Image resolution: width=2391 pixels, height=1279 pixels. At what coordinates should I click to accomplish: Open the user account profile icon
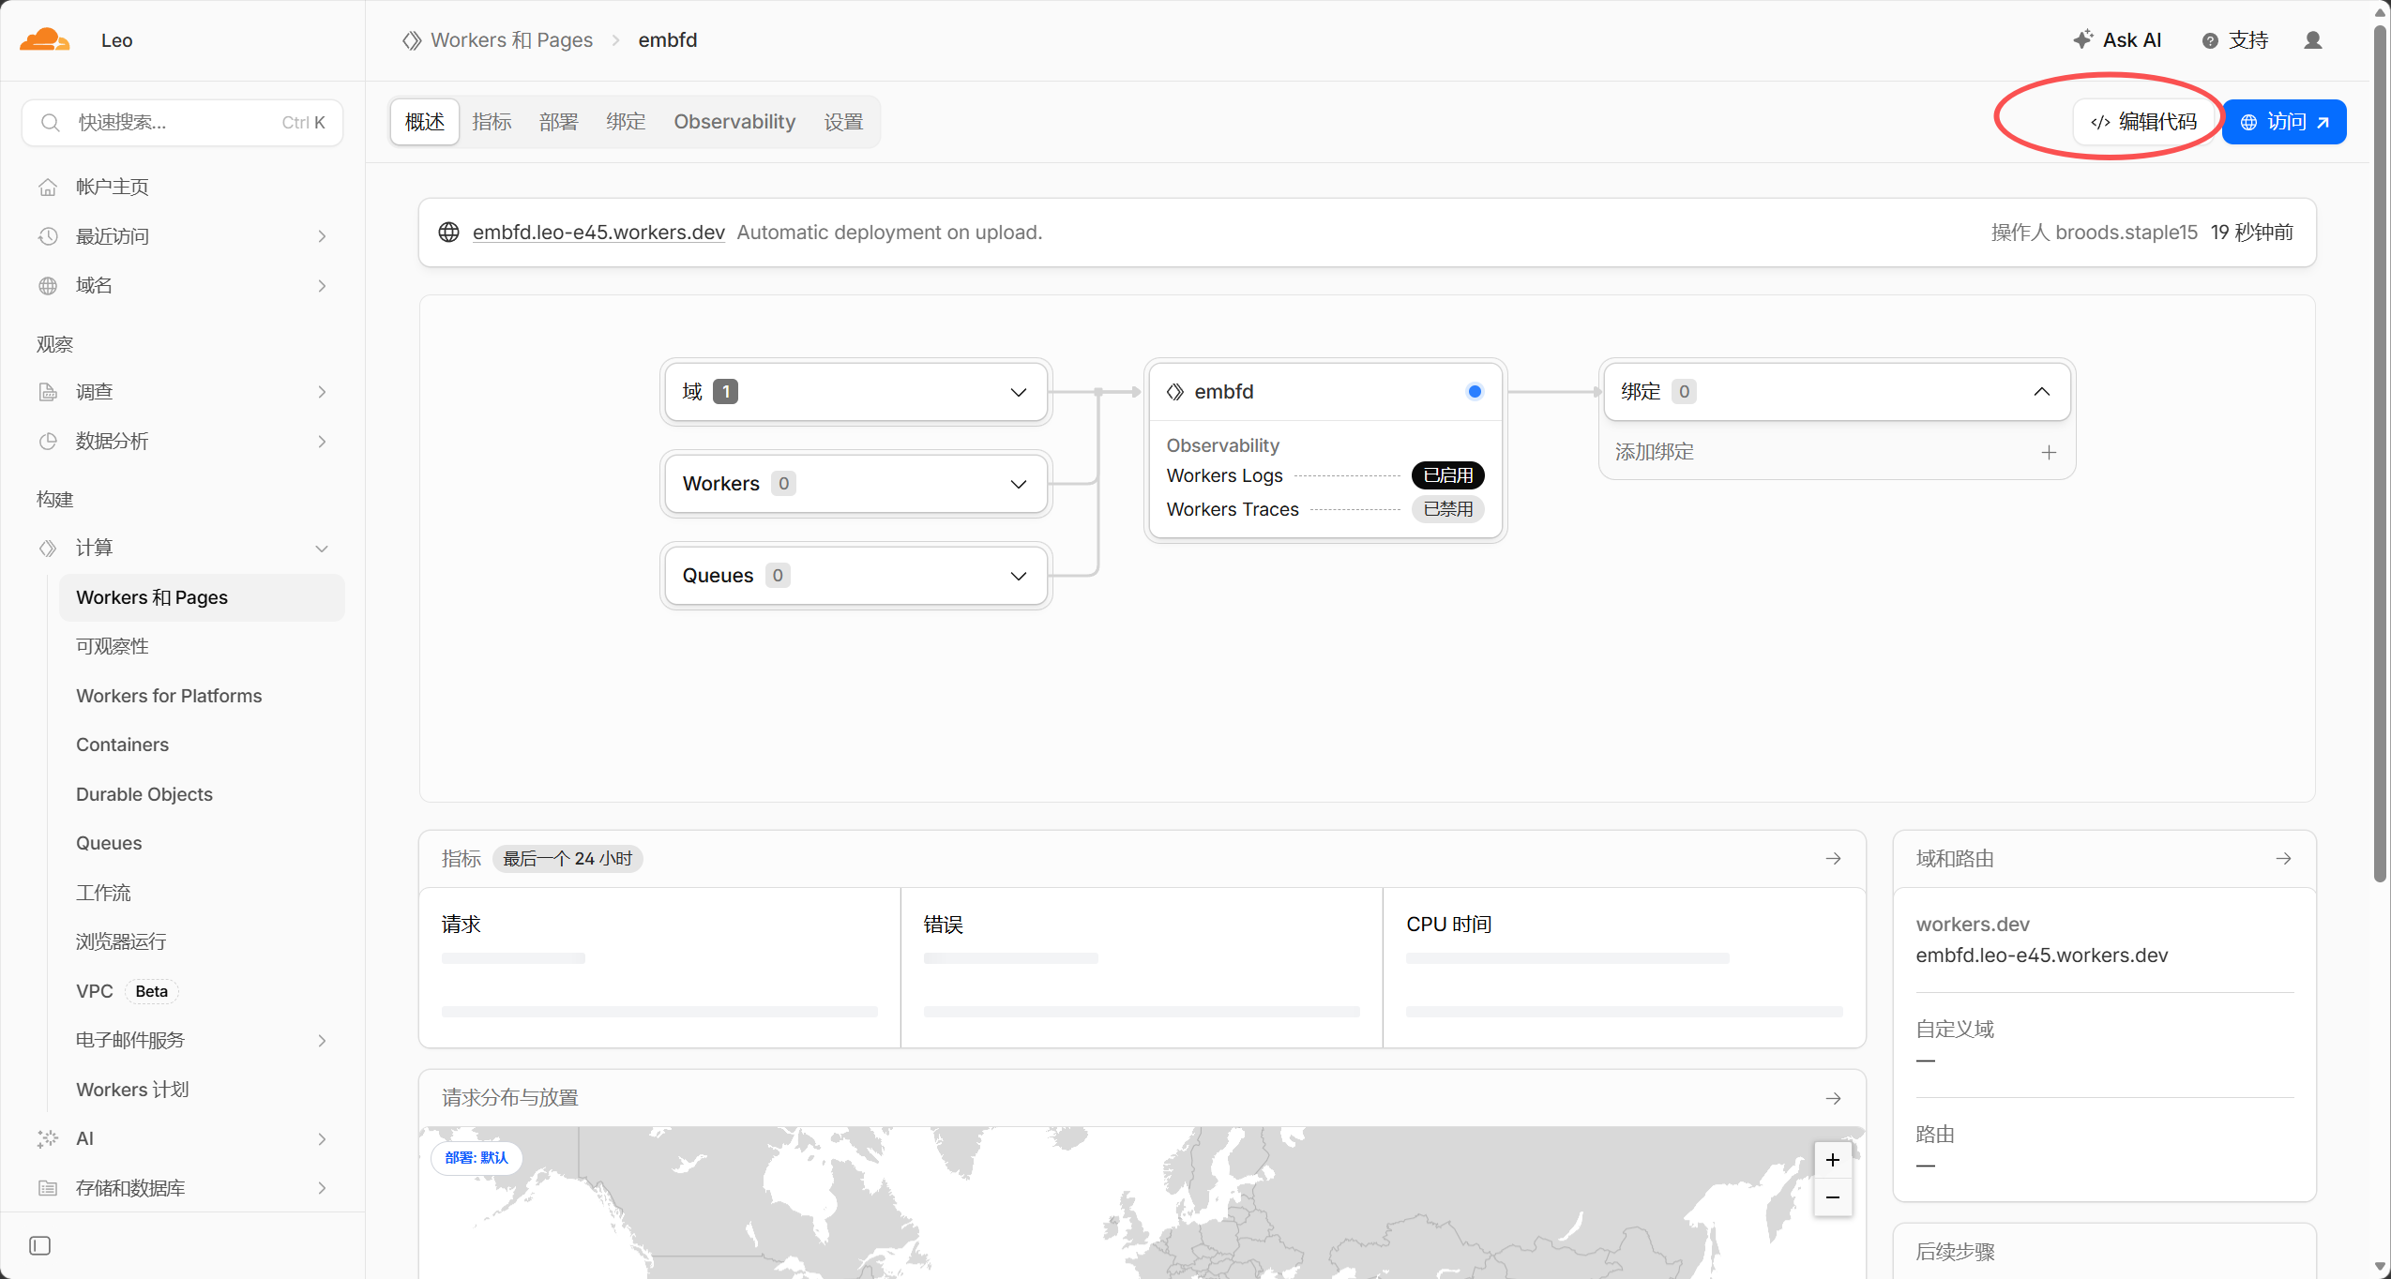point(2312,40)
